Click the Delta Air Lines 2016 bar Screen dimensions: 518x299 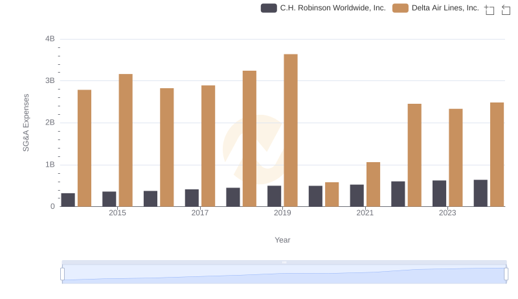[167, 147]
